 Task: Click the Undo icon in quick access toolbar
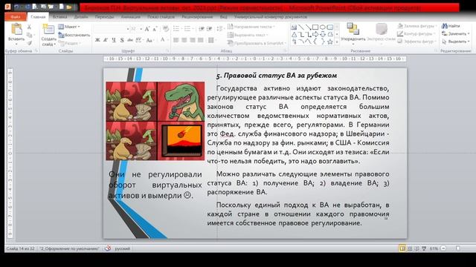point(16,7)
